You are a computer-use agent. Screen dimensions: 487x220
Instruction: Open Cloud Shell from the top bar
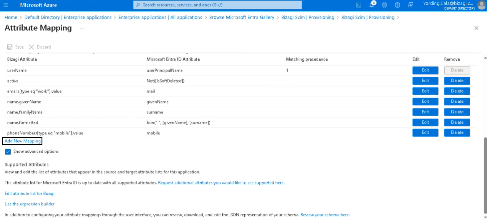tap(358, 5)
